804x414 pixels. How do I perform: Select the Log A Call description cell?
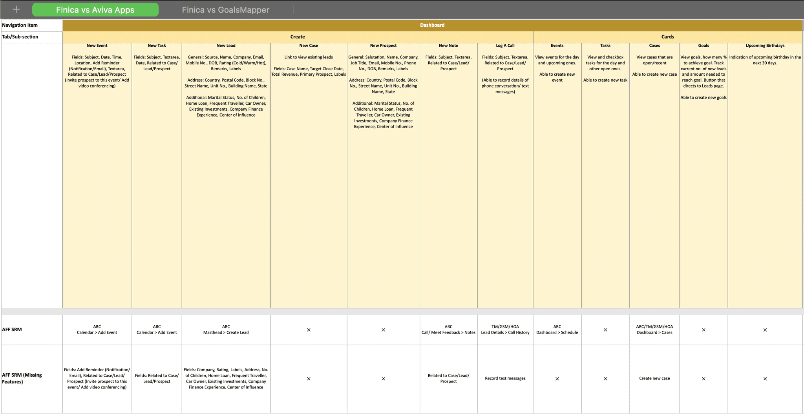click(x=505, y=175)
